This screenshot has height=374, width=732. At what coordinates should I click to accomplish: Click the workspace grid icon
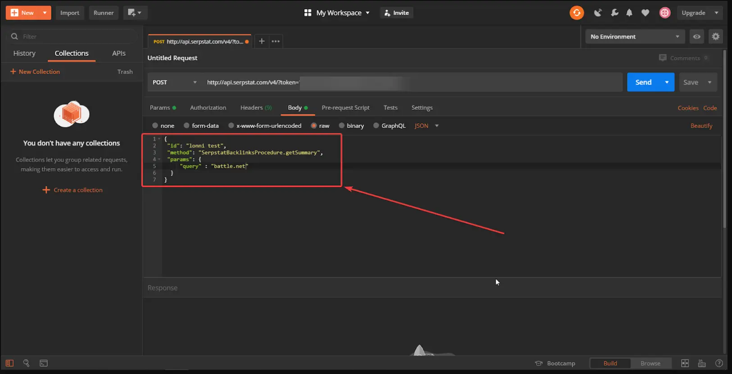(x=308, y=13)
